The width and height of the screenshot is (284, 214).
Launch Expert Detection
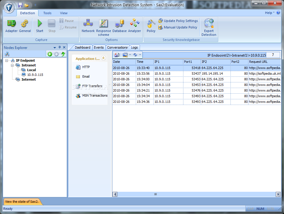pos(209,27)
